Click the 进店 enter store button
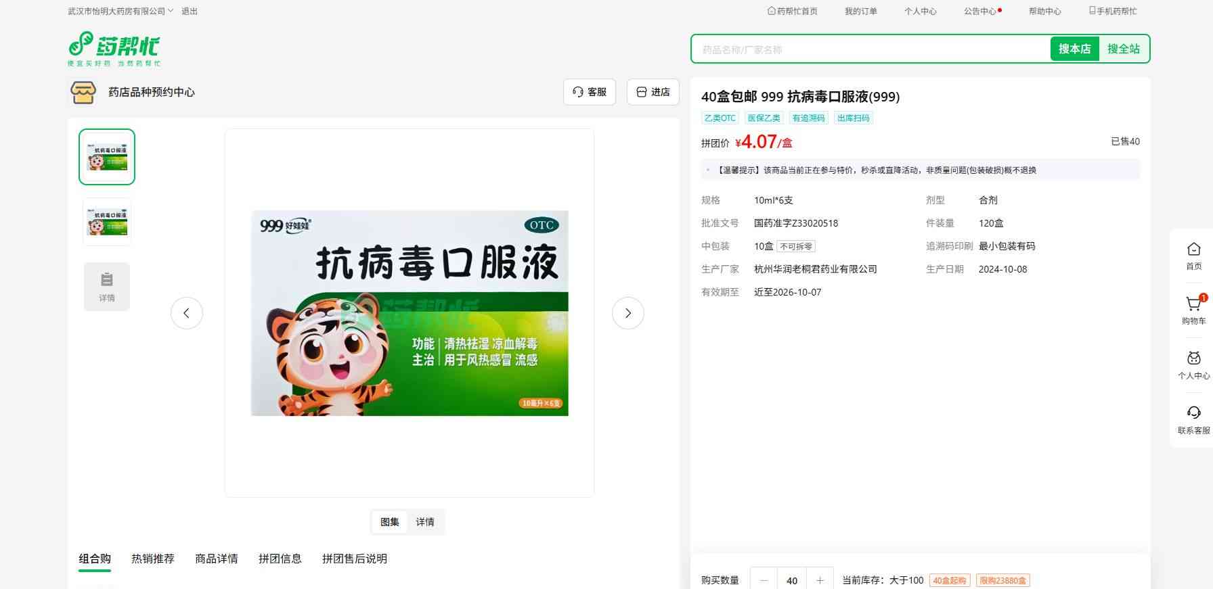The image size is (1213, 589). pos(653,92)
